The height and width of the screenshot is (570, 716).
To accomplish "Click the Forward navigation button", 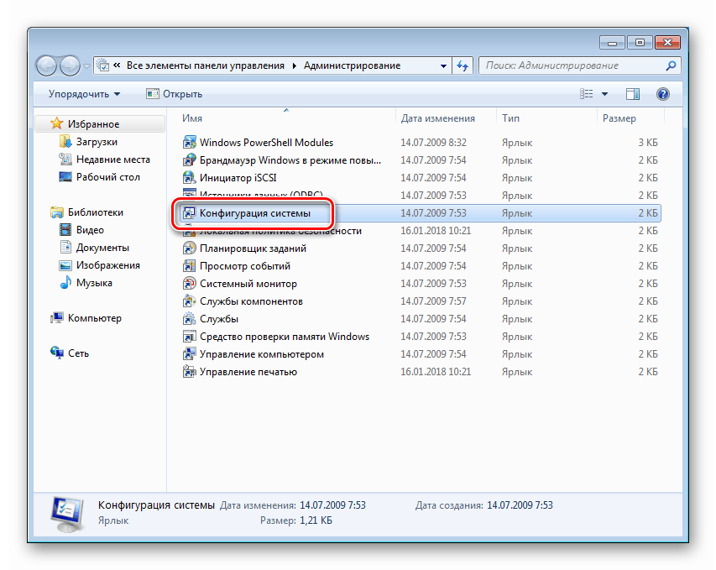I will tap(70, 66).
